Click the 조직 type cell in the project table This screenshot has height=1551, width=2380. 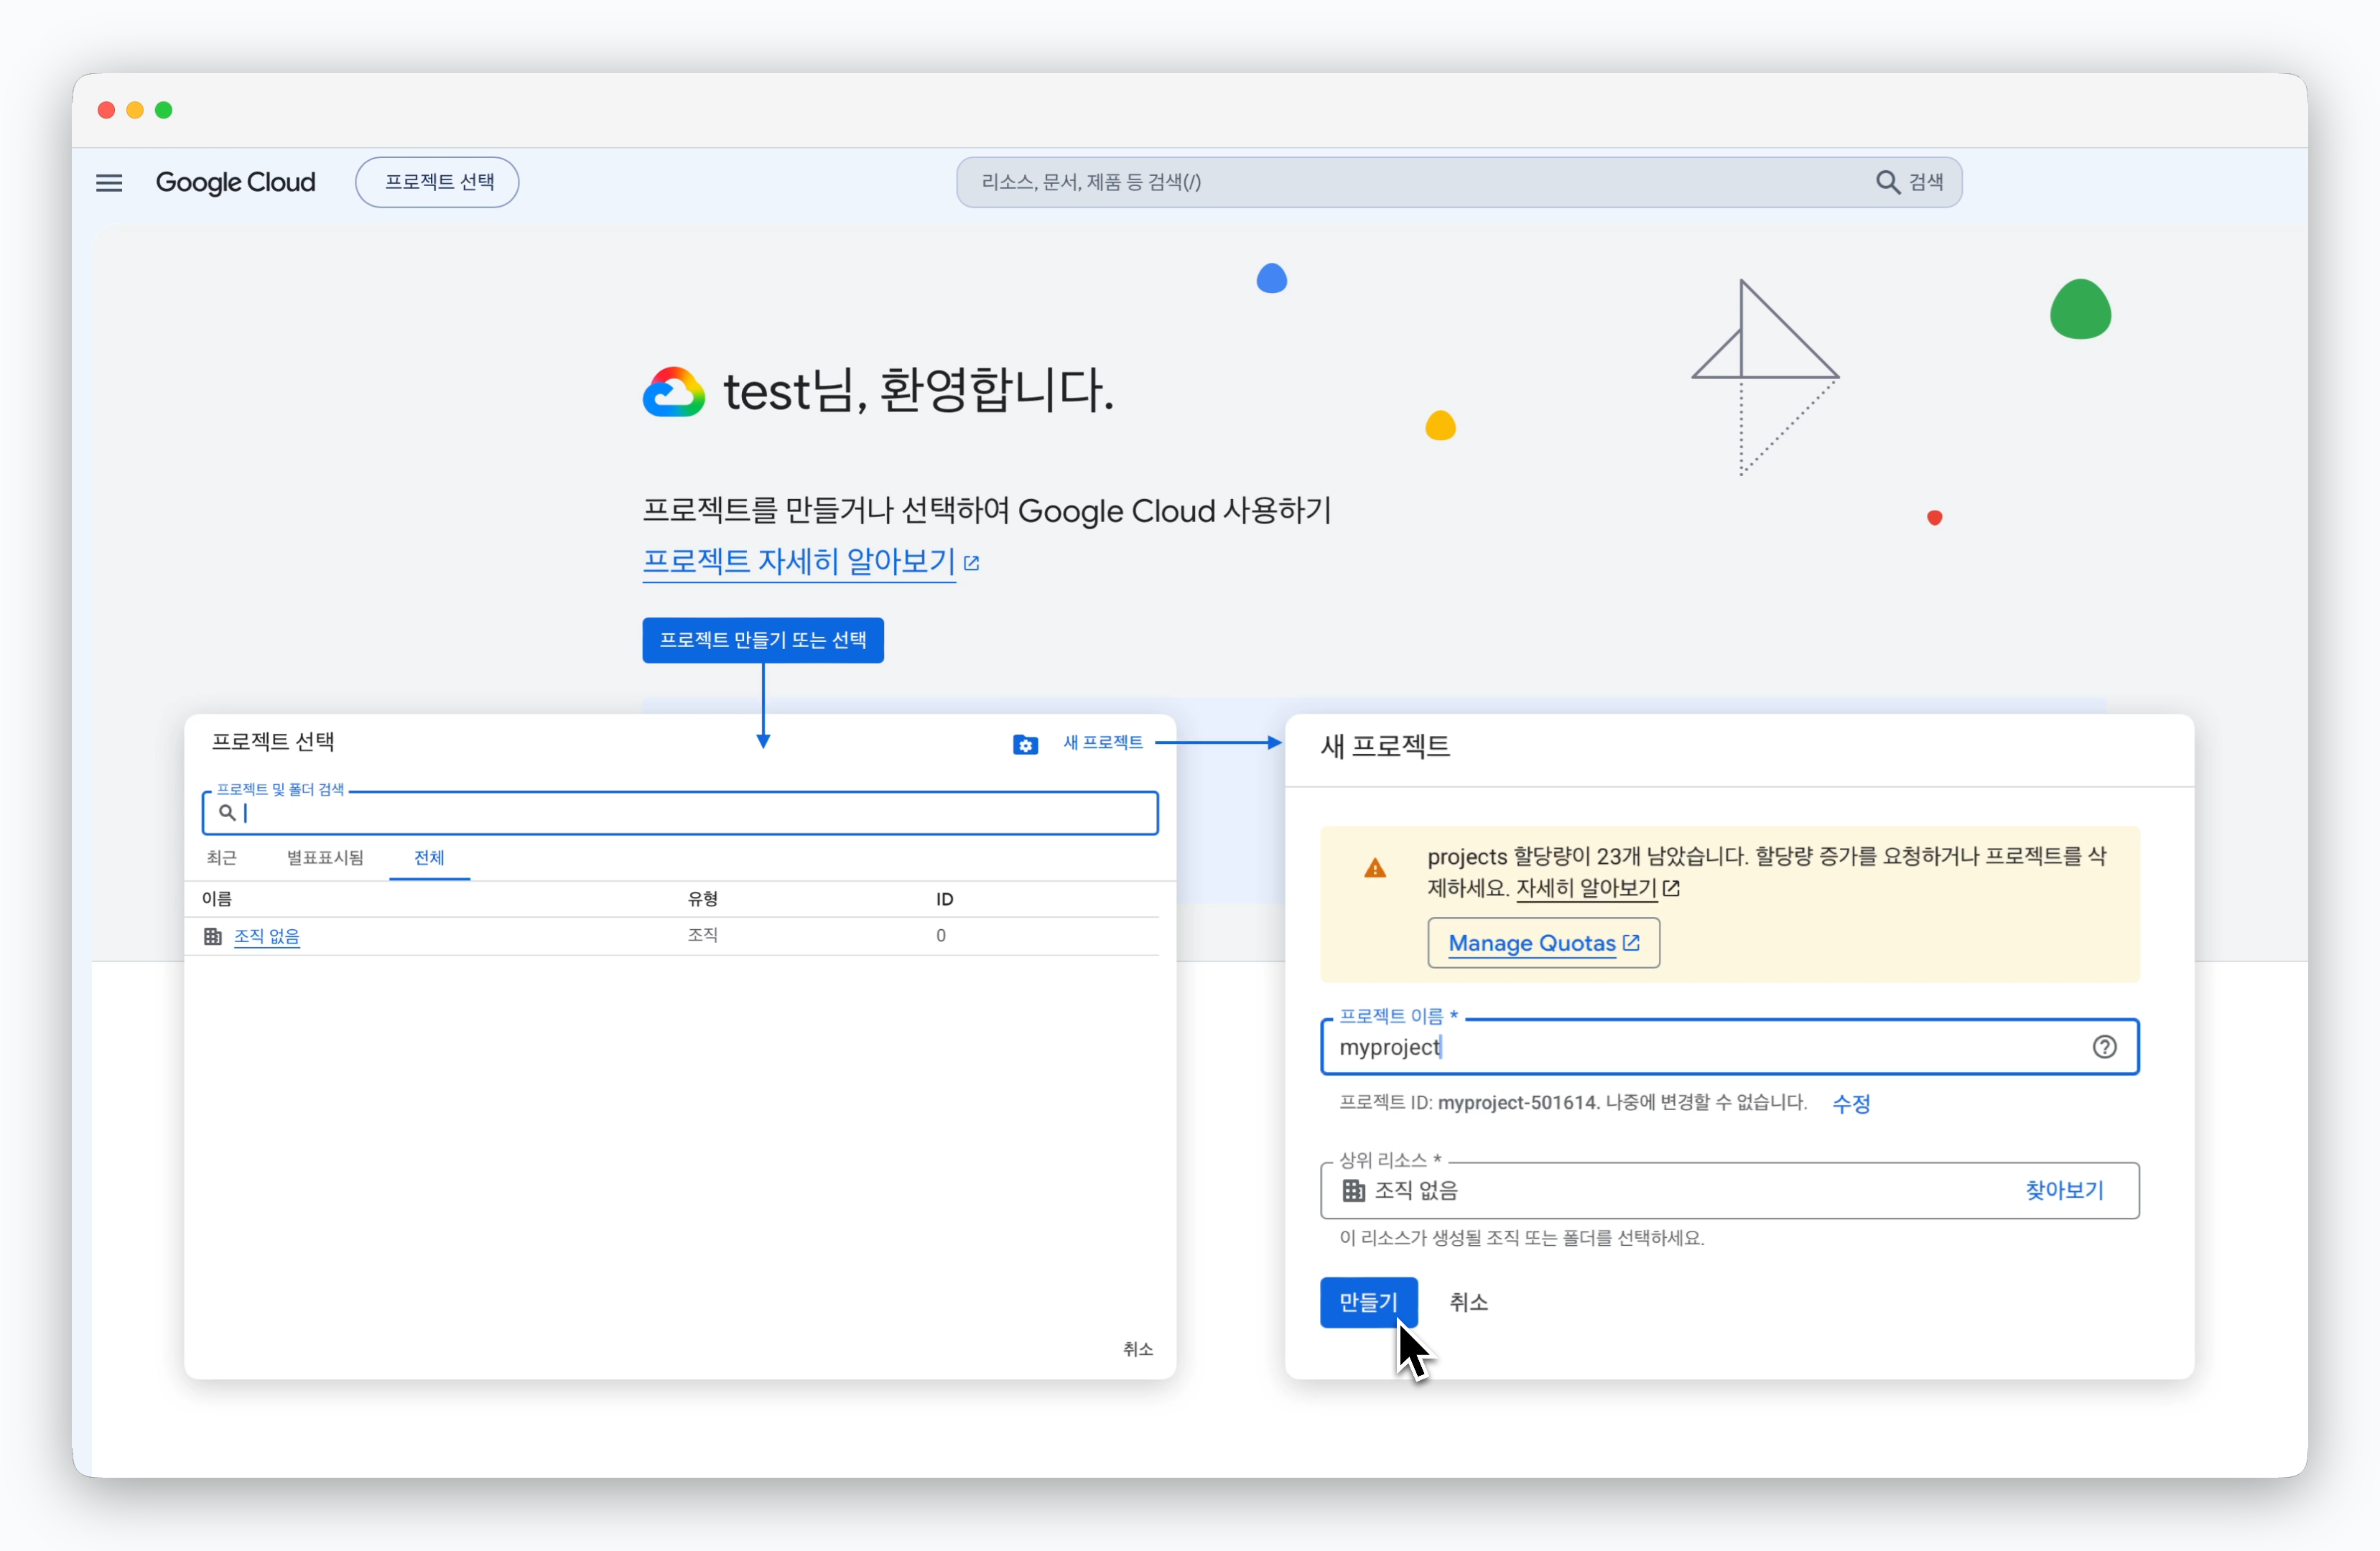703,935
